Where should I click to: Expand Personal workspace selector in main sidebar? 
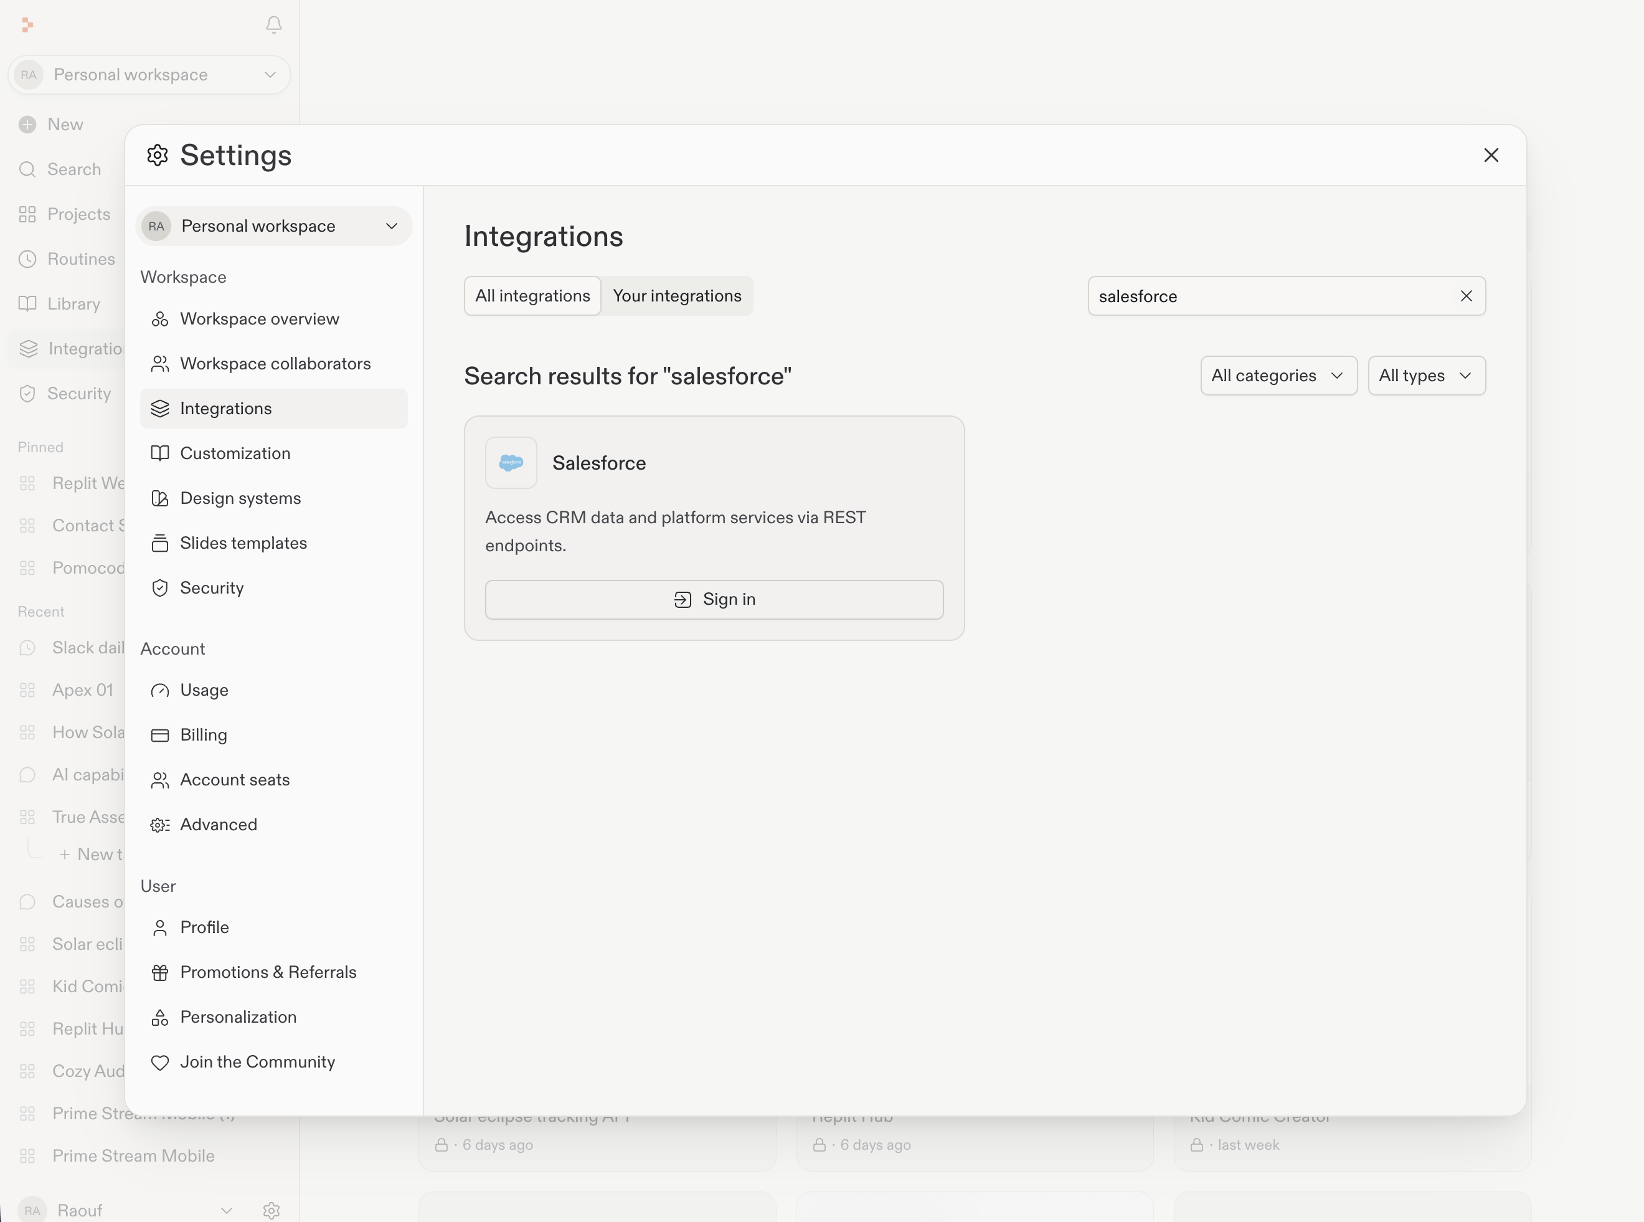coord(149,75)
